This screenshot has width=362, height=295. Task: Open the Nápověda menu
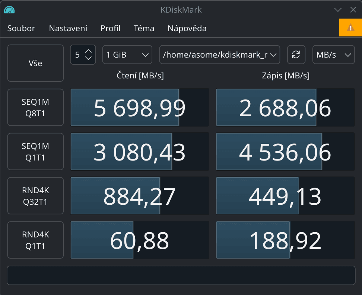(187, 28)
